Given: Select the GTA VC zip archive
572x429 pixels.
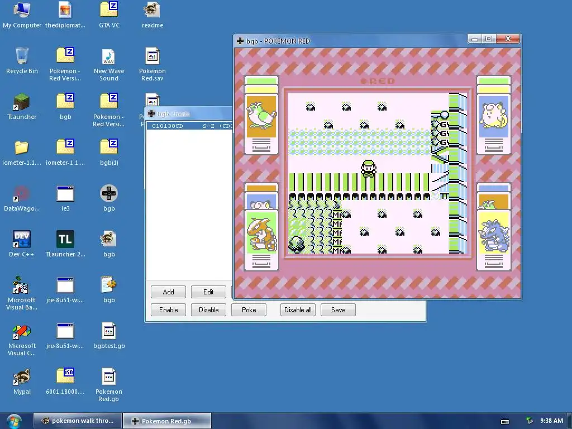Looking at the screenshot, I should tap(109, 15).
